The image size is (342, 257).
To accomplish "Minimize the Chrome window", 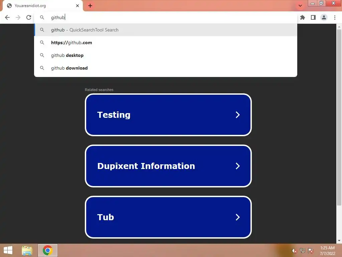I will pos(313,3).
